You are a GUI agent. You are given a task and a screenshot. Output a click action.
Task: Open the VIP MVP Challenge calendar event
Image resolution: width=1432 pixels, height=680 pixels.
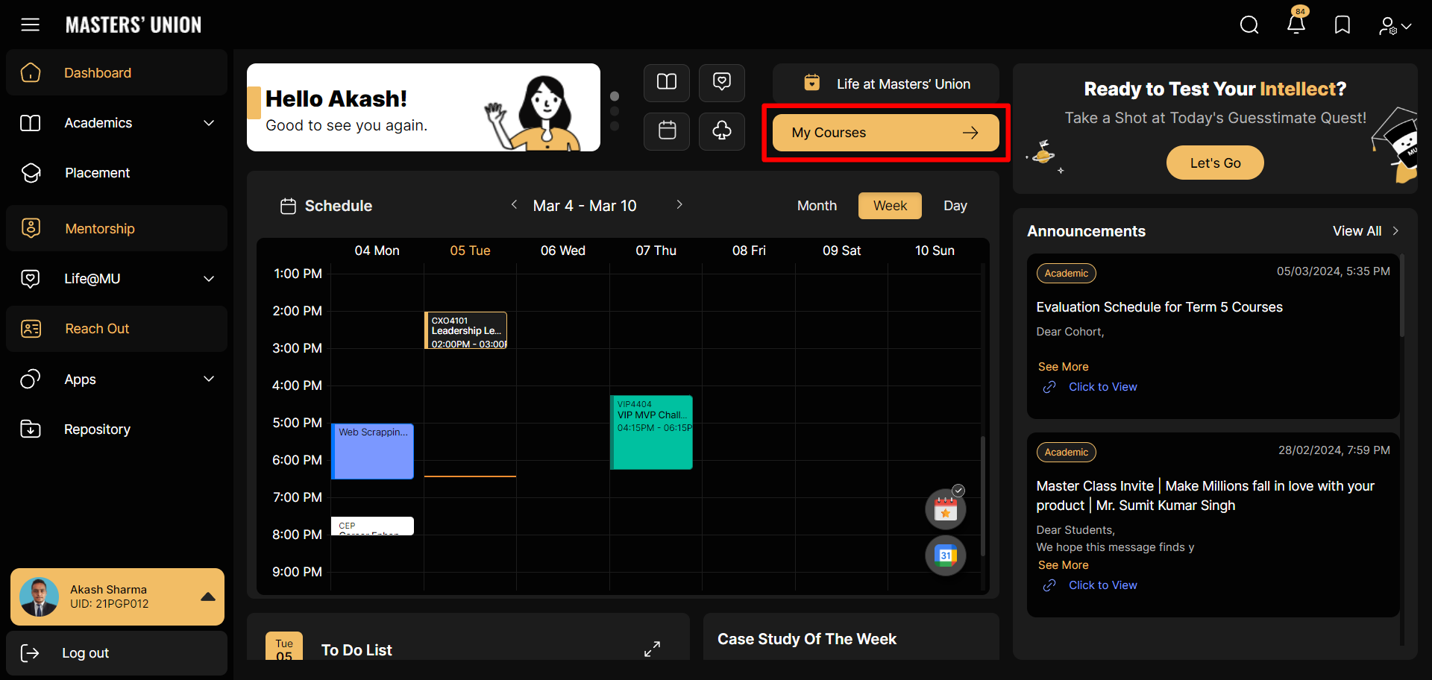point(652,432)
